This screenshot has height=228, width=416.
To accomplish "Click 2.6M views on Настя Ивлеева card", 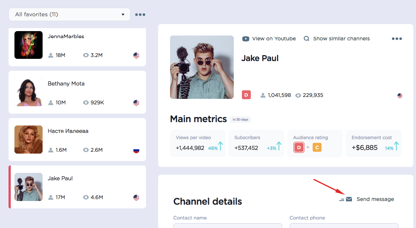I will [97, 150].
